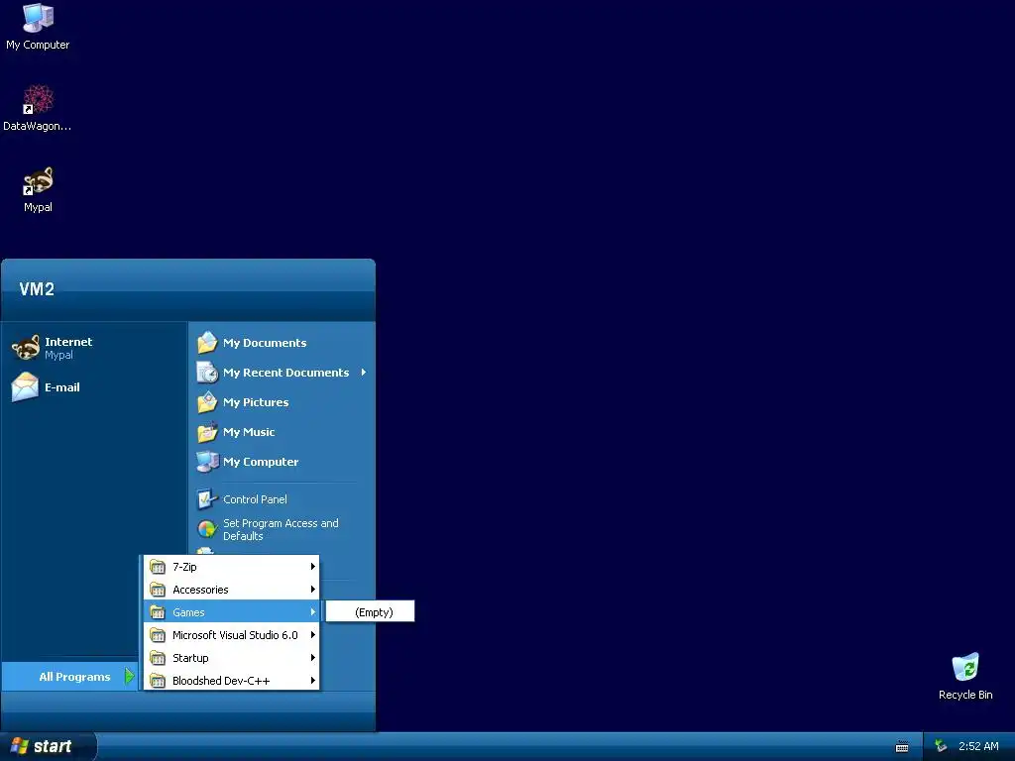1015x761 pixels.
Task: Click the My Music folder icon
Action: click(207, 432)
